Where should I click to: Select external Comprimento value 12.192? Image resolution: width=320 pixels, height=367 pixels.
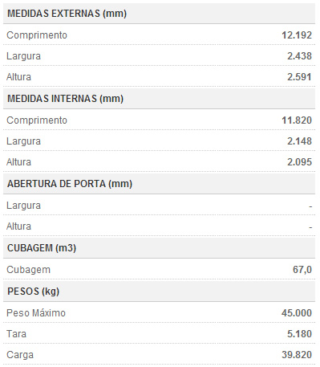pos(297,35)
